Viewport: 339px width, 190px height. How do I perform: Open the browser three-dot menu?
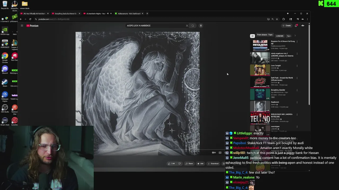(307, 19)
